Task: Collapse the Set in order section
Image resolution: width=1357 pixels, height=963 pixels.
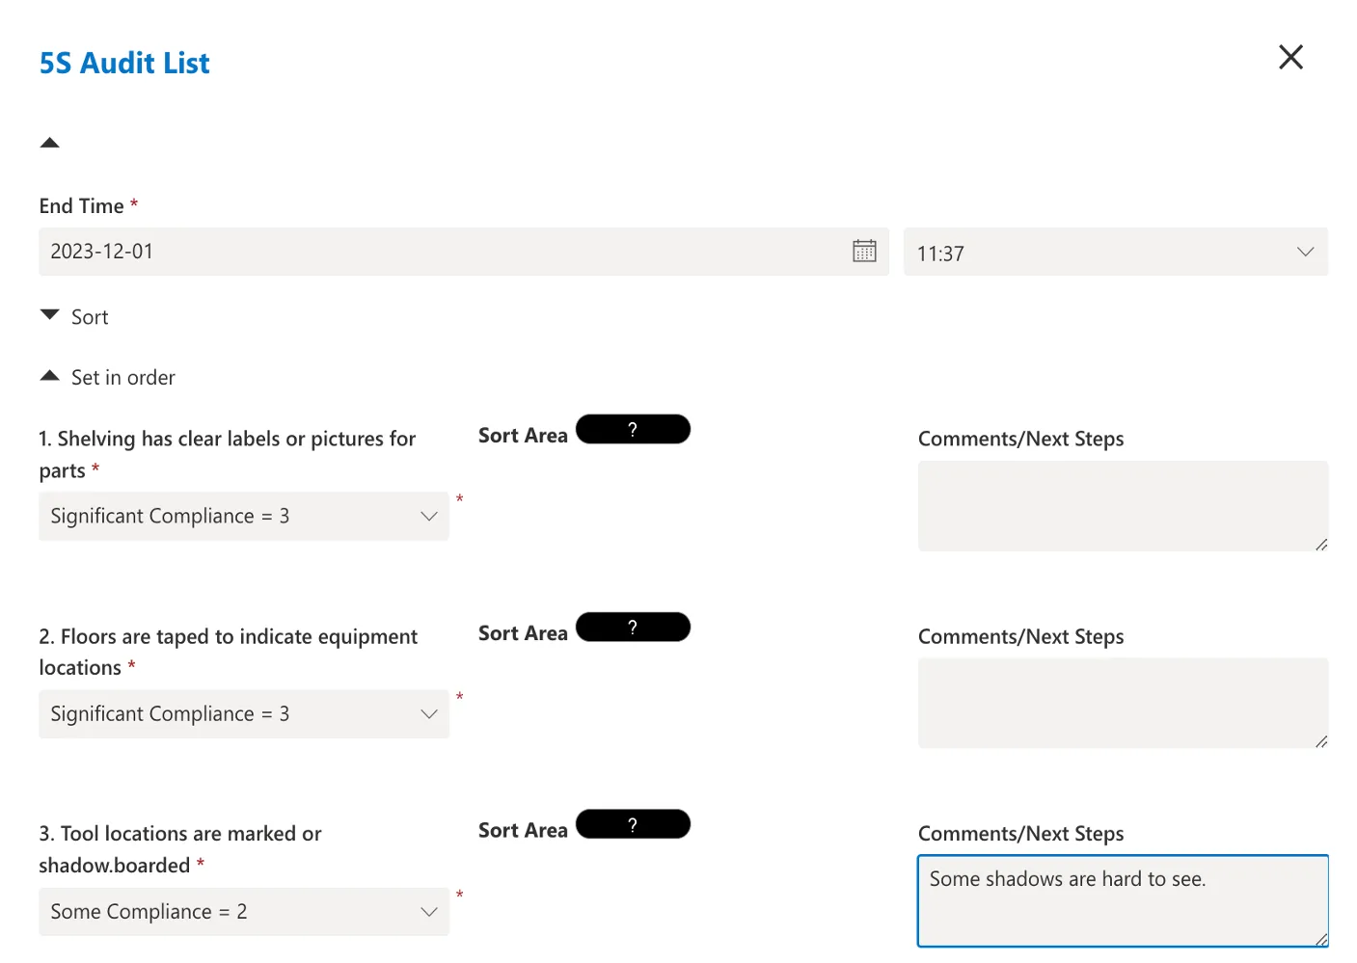Action: click(50, 376)
